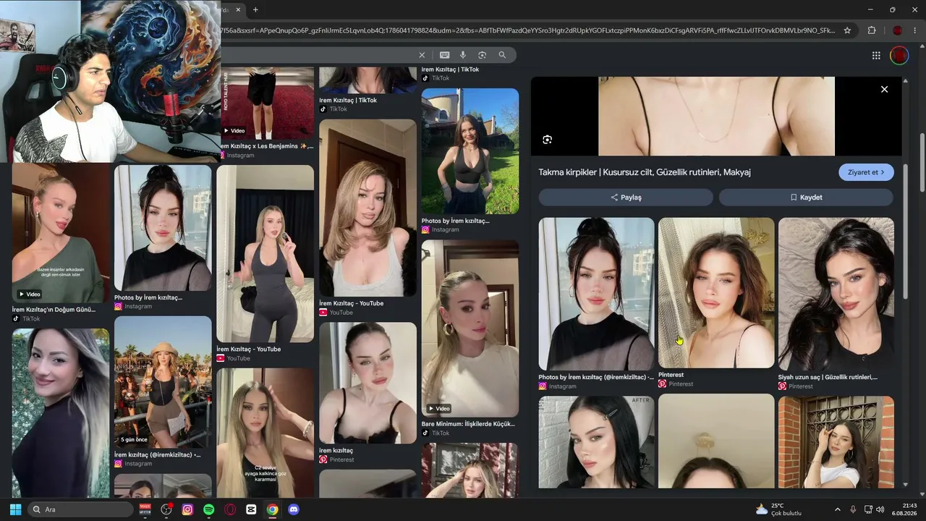Open the large preview image

(x=716, y=116)
